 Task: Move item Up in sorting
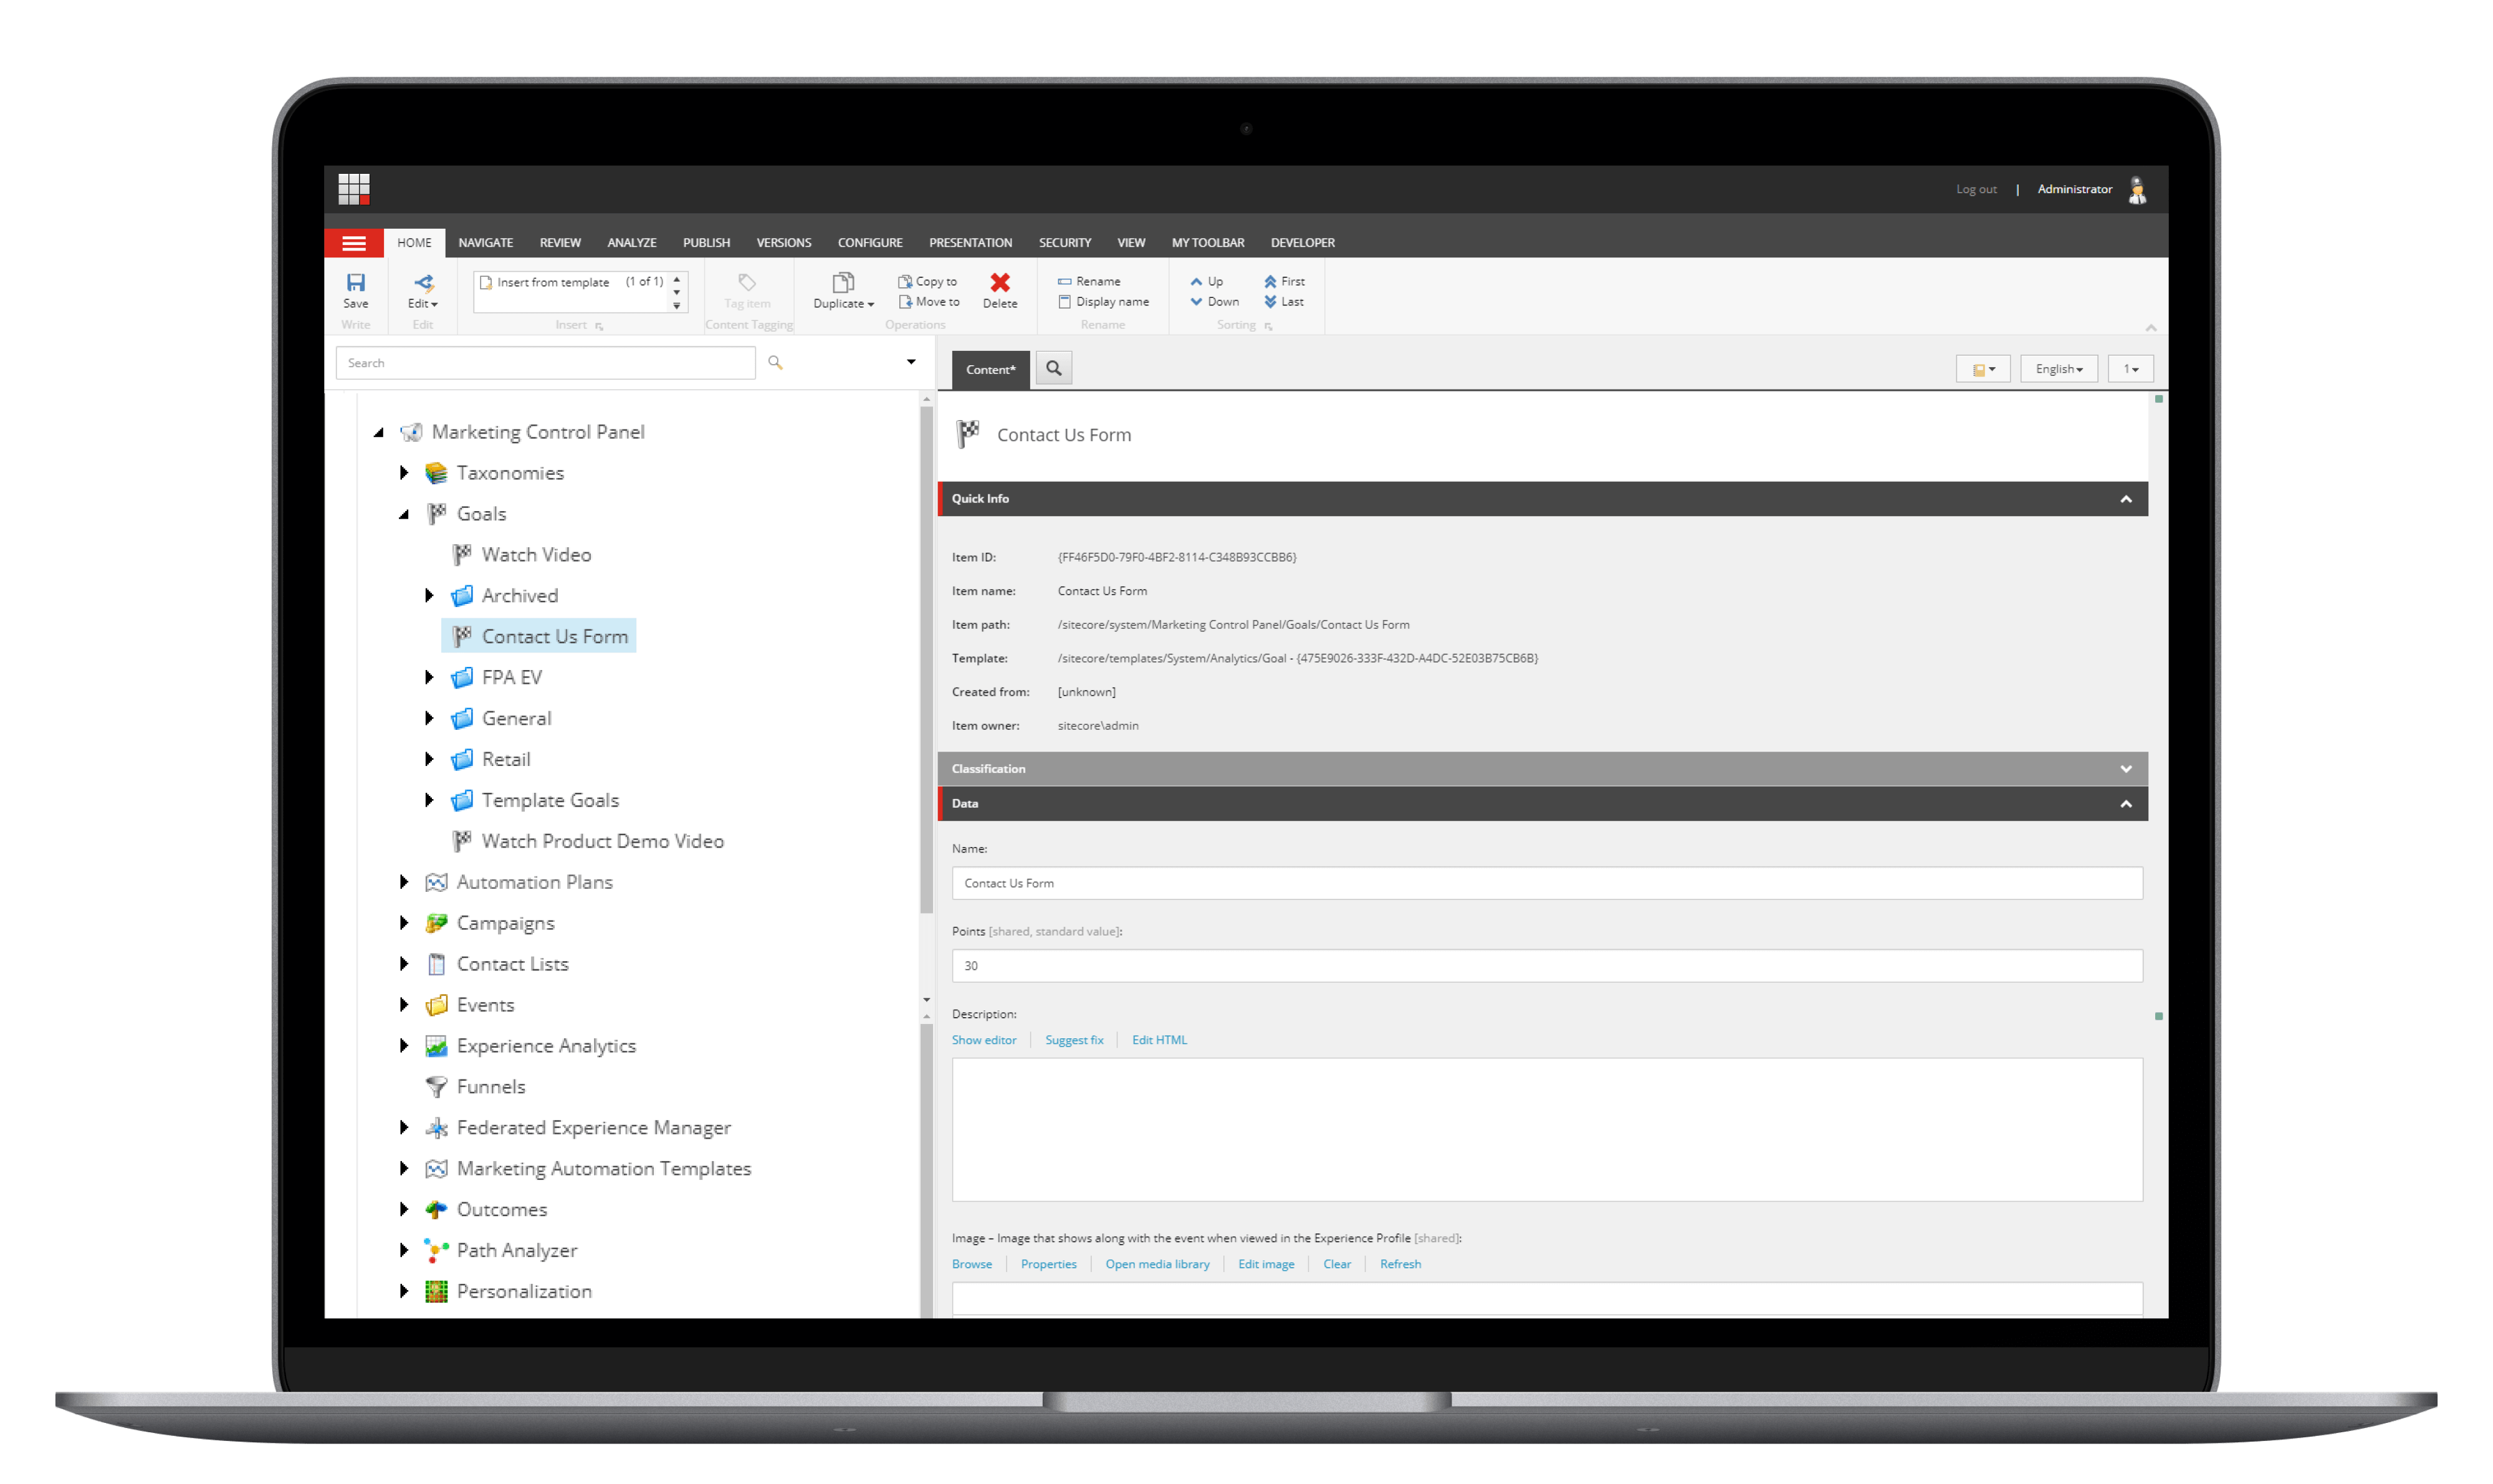(x=1206, y=282)
